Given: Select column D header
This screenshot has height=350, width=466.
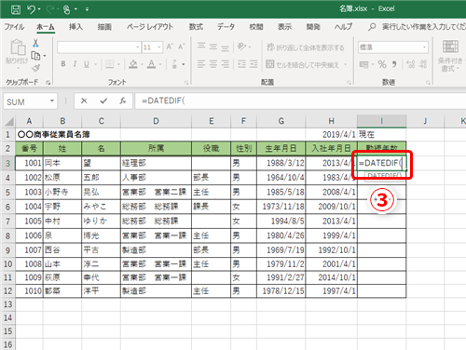Looking at the screenshot, I should pyautogui.click(x=156, y=121).
